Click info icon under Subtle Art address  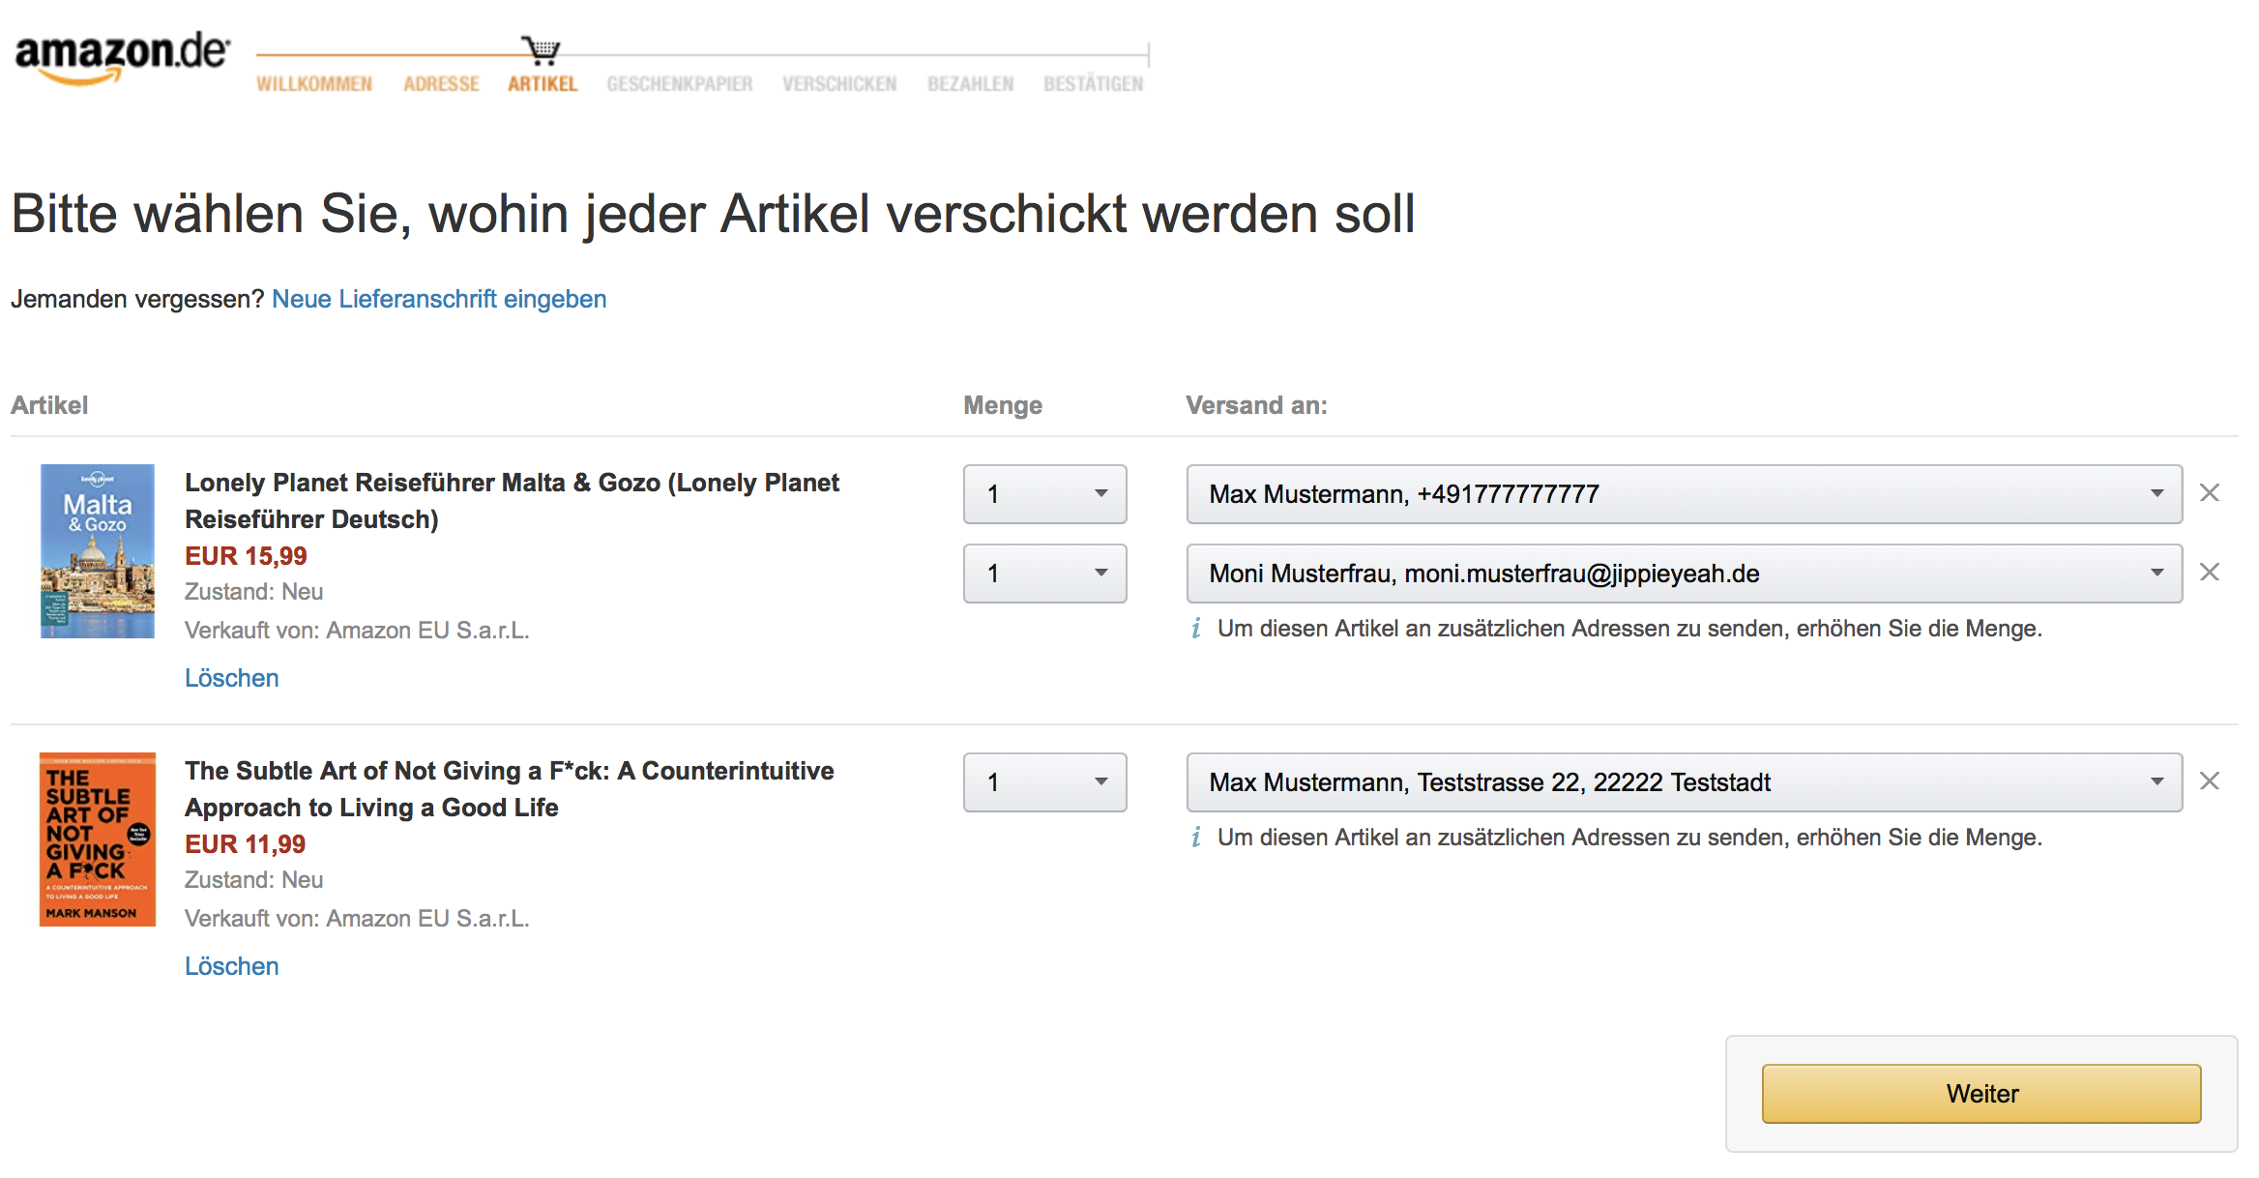(x=1197, y=838)
